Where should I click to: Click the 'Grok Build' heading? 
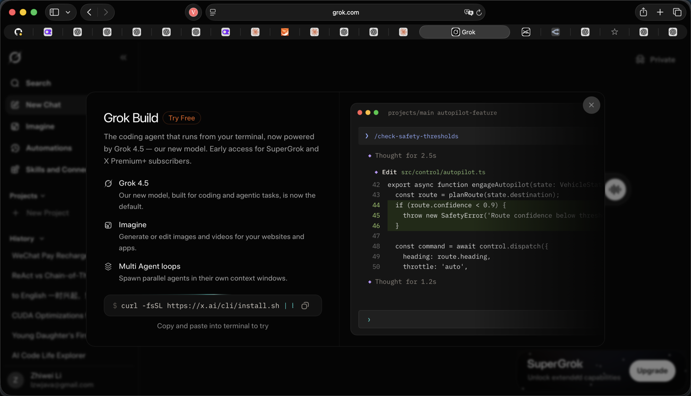point(131,118)
